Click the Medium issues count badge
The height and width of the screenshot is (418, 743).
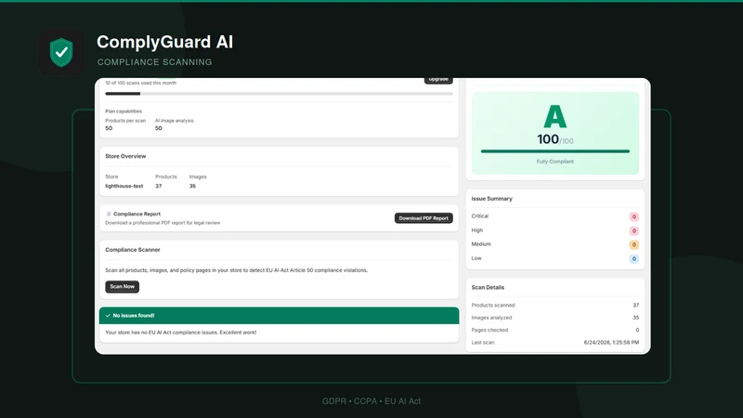pos(634,244)
